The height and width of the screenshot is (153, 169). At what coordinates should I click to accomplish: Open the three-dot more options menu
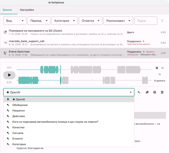pos(162,21)
